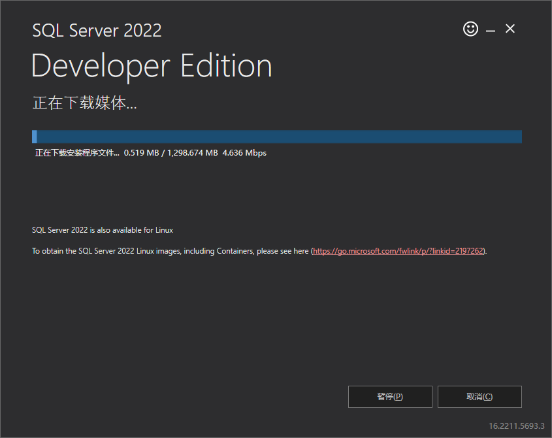Click the SQL Server 2022 title text

97,30
